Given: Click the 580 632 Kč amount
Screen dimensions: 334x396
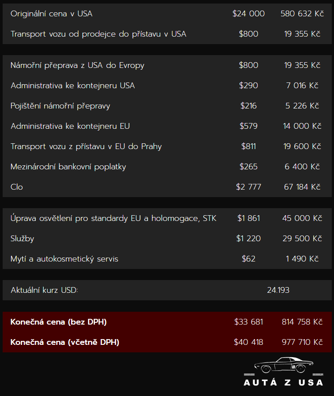Looking at the screenshot, I should 302,14.
